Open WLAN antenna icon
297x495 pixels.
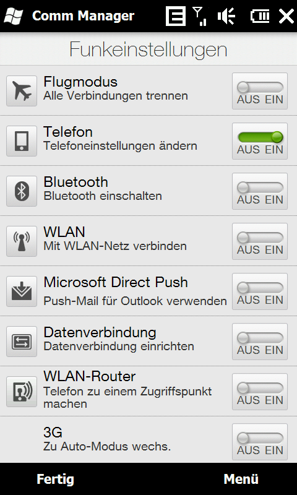[22, 241]
